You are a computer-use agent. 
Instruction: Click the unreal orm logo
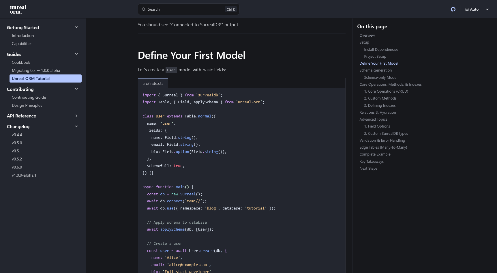point(18,9)
